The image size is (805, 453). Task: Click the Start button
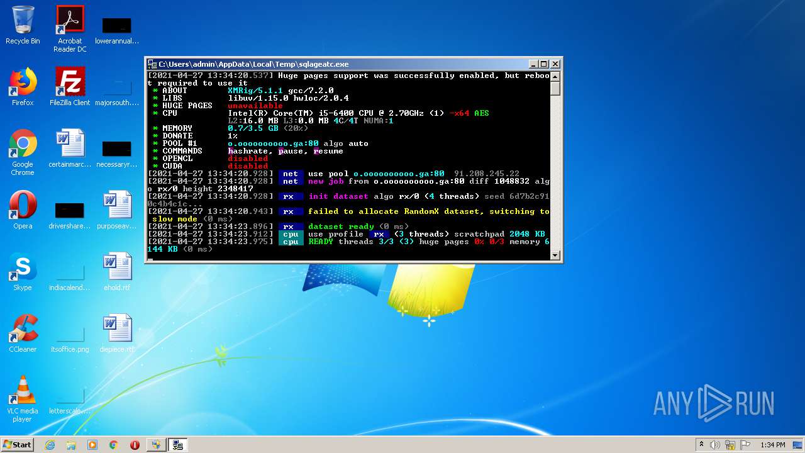18,445
